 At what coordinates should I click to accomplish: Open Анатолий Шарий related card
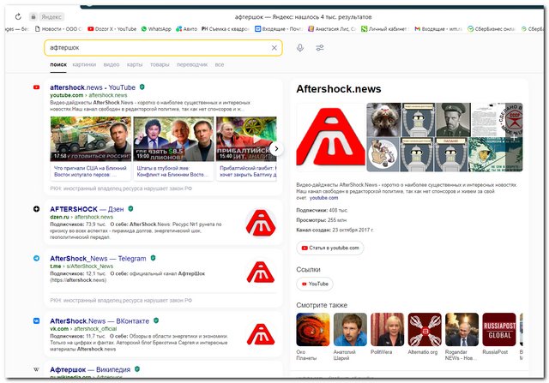(x=350, y=337)
